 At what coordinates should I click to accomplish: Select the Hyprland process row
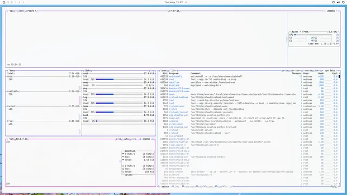(249, 86)
